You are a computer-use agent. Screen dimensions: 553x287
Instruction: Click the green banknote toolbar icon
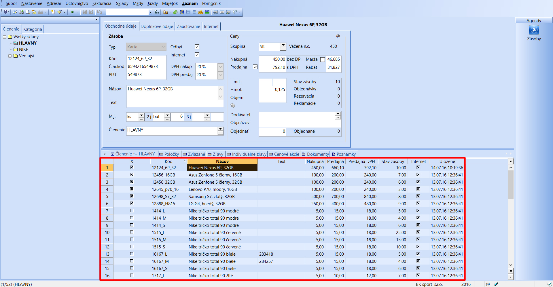[175, 12]
